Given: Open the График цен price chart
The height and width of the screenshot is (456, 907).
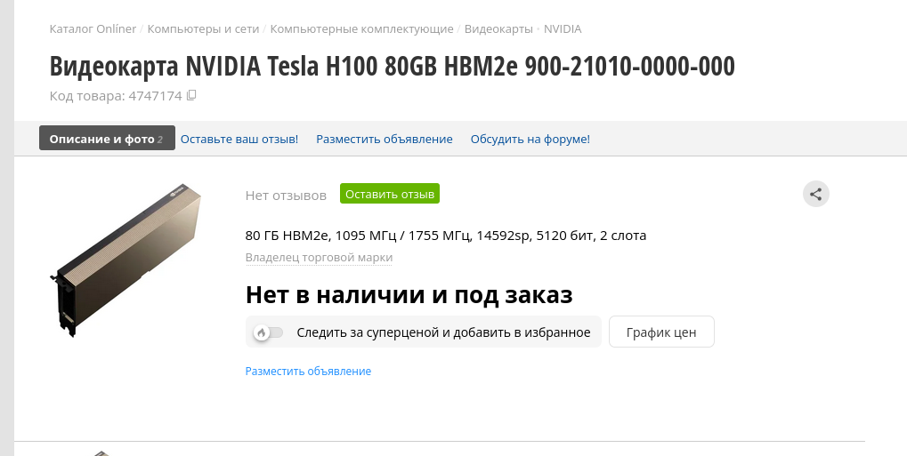Looking at the screenshot, I should [x=660, y=332].
